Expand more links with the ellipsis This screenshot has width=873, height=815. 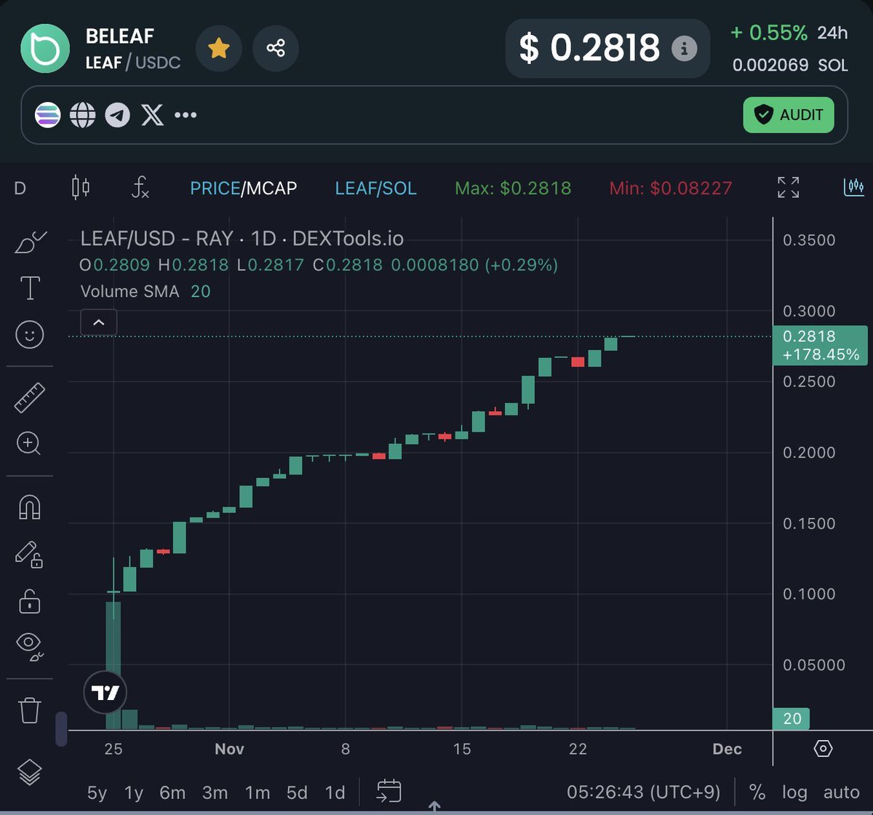coord(186,115)
